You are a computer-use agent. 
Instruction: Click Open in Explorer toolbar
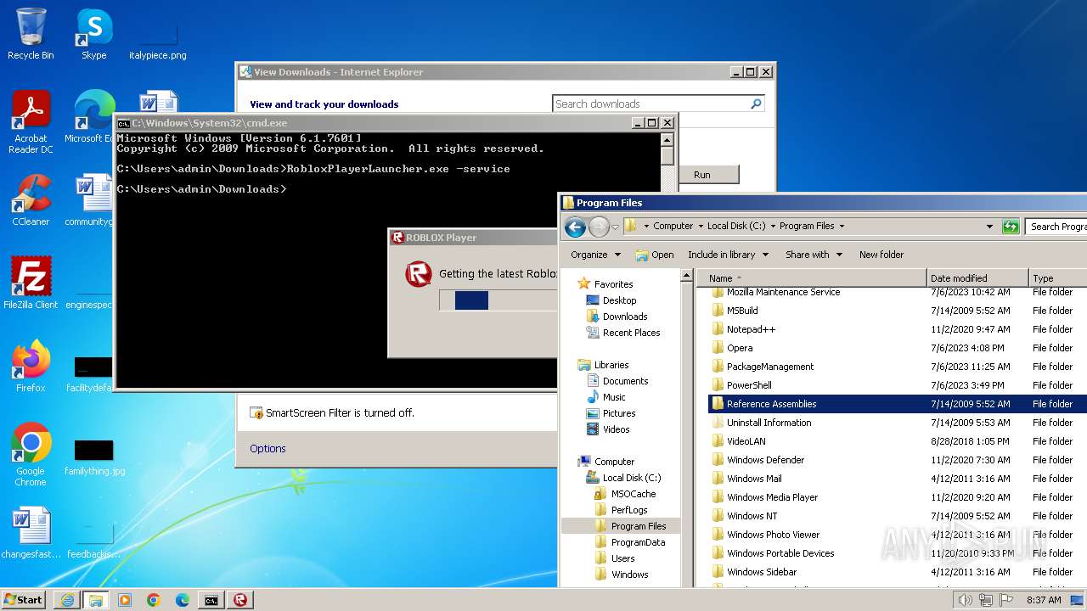(655, 255)
